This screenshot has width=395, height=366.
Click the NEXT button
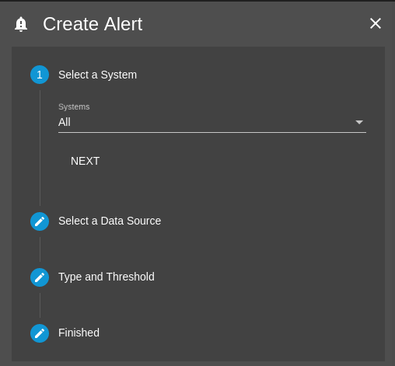pos(85,161)
